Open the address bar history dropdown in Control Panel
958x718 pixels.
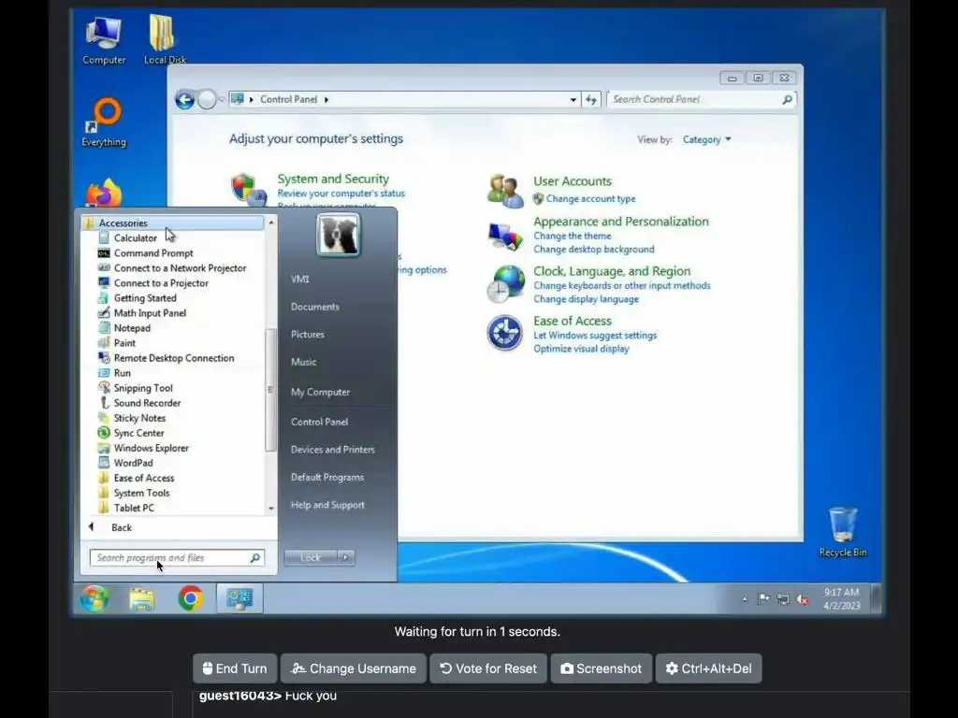pyautogui.click(x=573, y=99)
